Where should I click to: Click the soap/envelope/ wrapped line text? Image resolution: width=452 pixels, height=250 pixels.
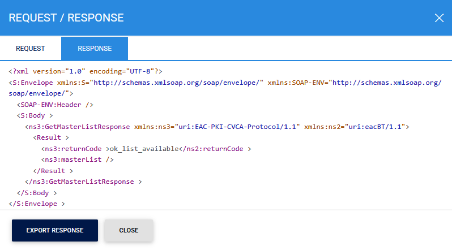pos(41,93)
